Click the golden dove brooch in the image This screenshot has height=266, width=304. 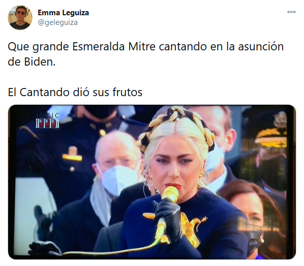[x=192, y=228]
